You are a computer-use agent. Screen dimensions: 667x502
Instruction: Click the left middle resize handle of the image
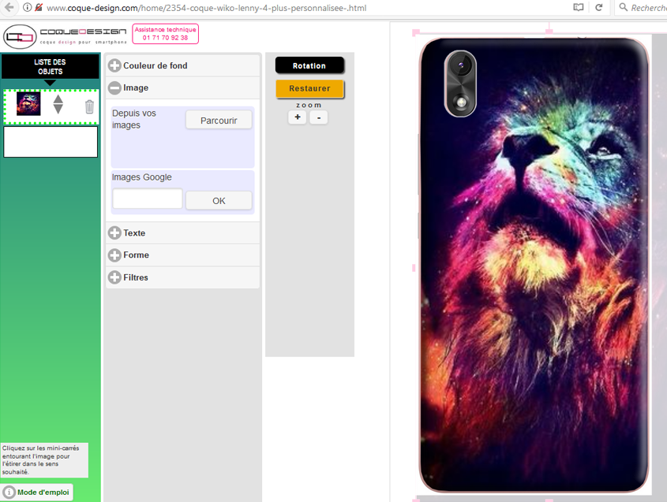[414, 268]
